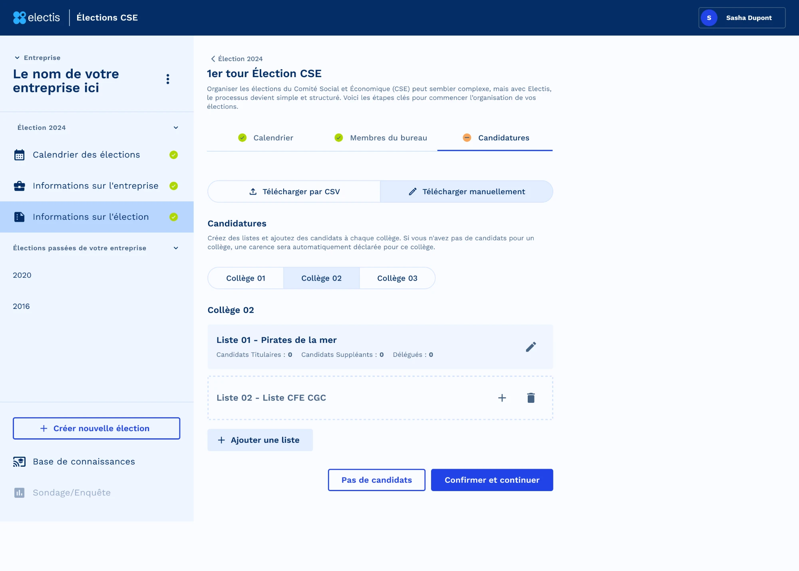Go back via Élection 2024 chevron
The height and width of the screenshot is (571, 799).
pyautogui.click(x=213, y=59)
